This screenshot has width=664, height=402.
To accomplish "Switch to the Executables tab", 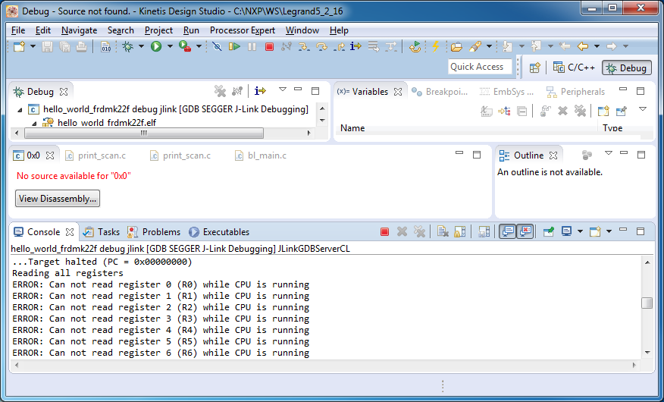I will coord(219,231).
